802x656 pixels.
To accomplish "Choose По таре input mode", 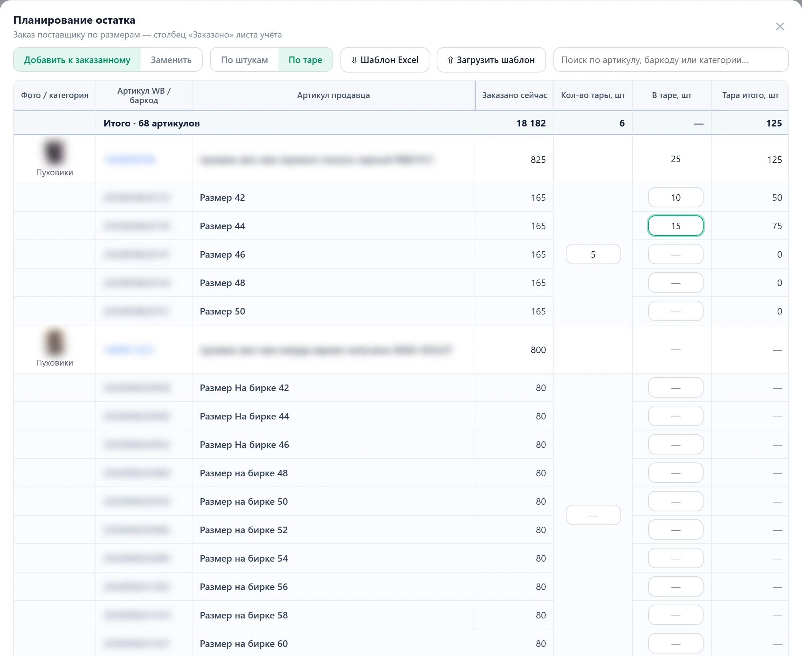I will click(305, 60).
